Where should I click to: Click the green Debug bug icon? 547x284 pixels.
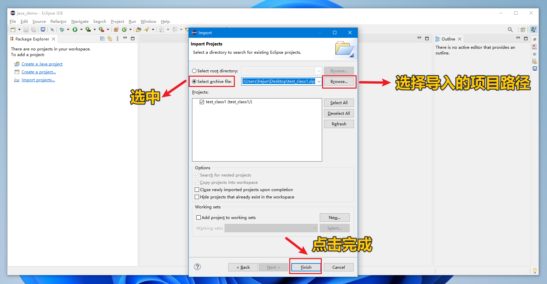[62, 30]
